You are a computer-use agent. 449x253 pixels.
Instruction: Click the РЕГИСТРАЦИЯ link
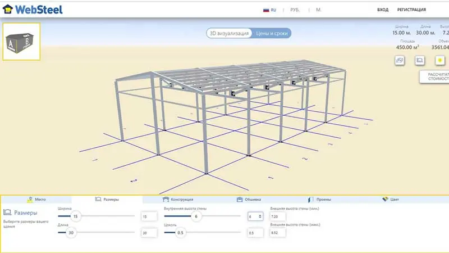click(411, 10)
